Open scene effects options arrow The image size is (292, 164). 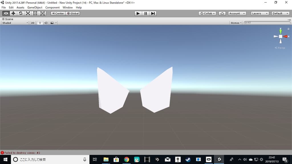point(56,23)
